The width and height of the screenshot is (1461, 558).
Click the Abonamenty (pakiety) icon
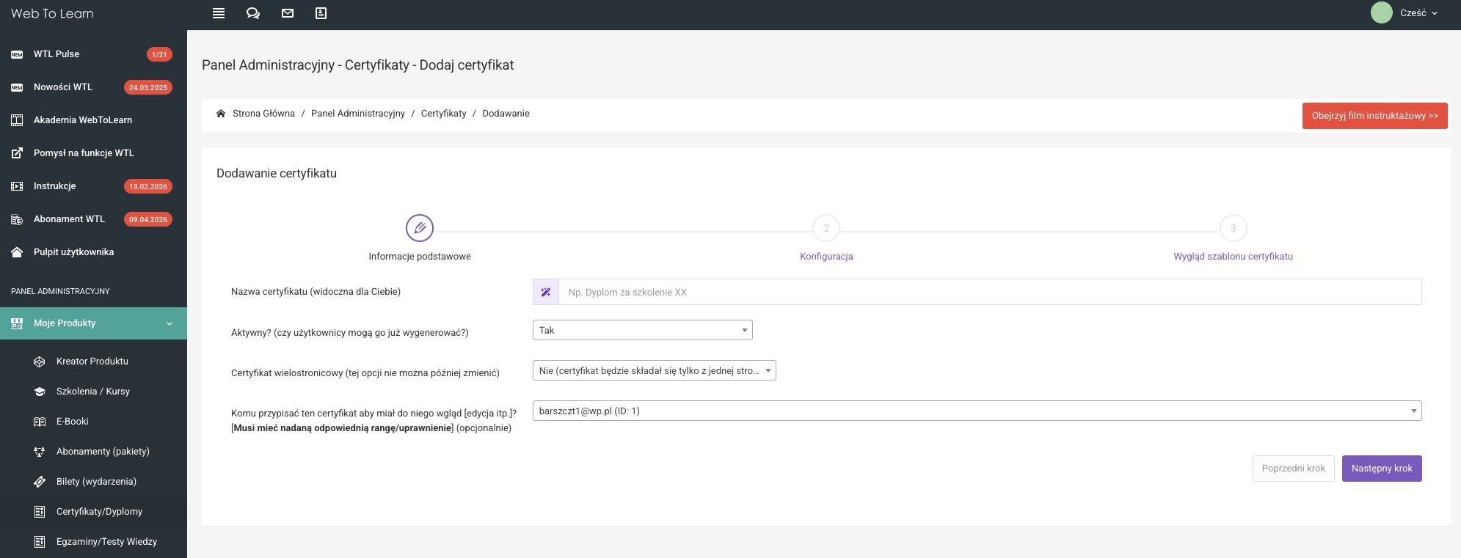tap(40, 452)
